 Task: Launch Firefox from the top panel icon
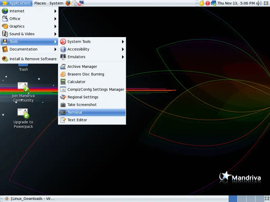click(68, 3)
